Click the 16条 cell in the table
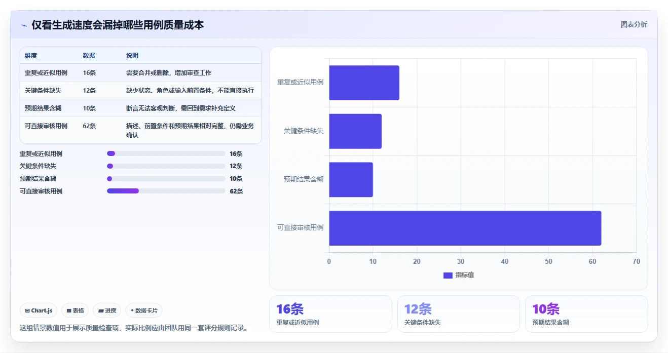 (x=89, y=73)
